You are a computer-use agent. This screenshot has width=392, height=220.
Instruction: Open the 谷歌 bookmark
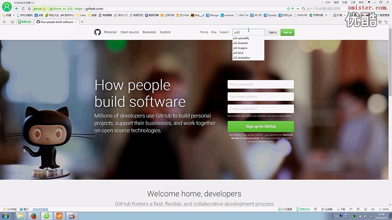click(x=39, y=15)
